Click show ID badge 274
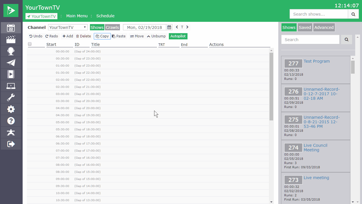 [293, 147]
